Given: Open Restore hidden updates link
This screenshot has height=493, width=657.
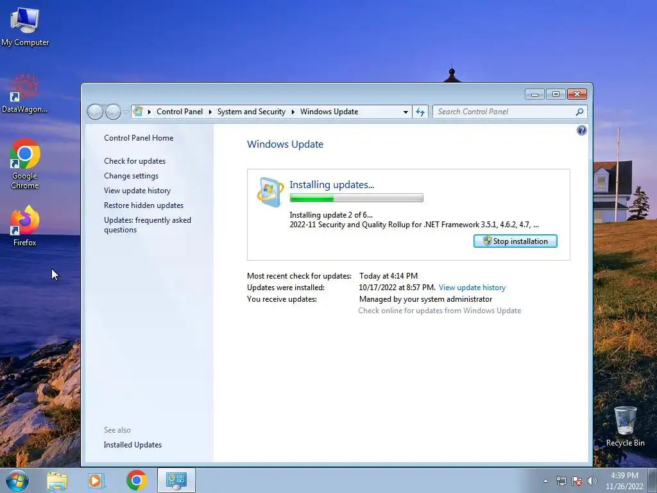Looking at the screenshot, I should click(x=144, y=205).
